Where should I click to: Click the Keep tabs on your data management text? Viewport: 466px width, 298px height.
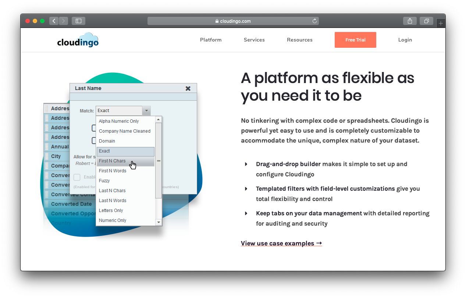tap(309, 213)
